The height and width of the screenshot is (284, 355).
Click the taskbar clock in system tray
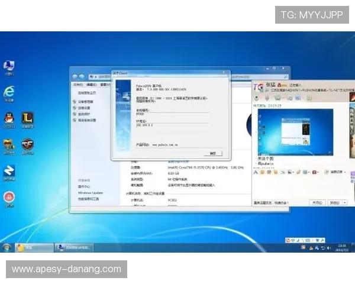pyautogui.click(x=342, y=247)
